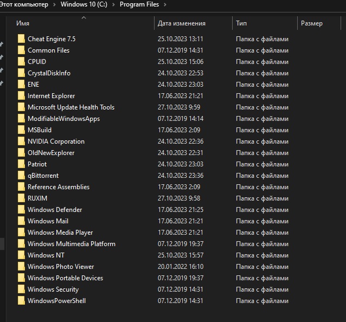Viewport: 346px width, 322px height.
Task: Select the RUXIM folder name
Action: point(37,198)
